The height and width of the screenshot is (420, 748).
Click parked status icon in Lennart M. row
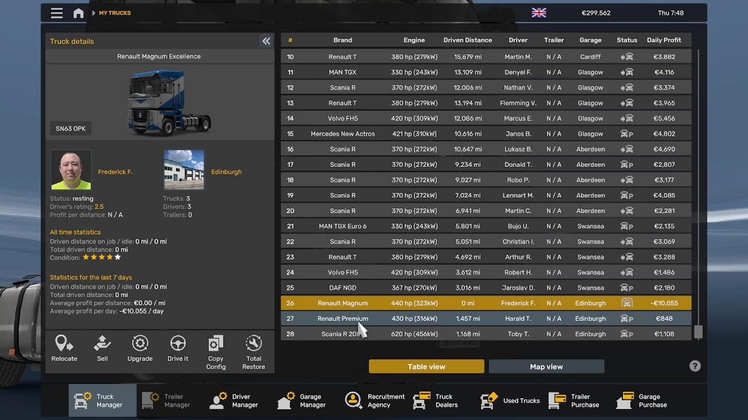coord(626,195)
